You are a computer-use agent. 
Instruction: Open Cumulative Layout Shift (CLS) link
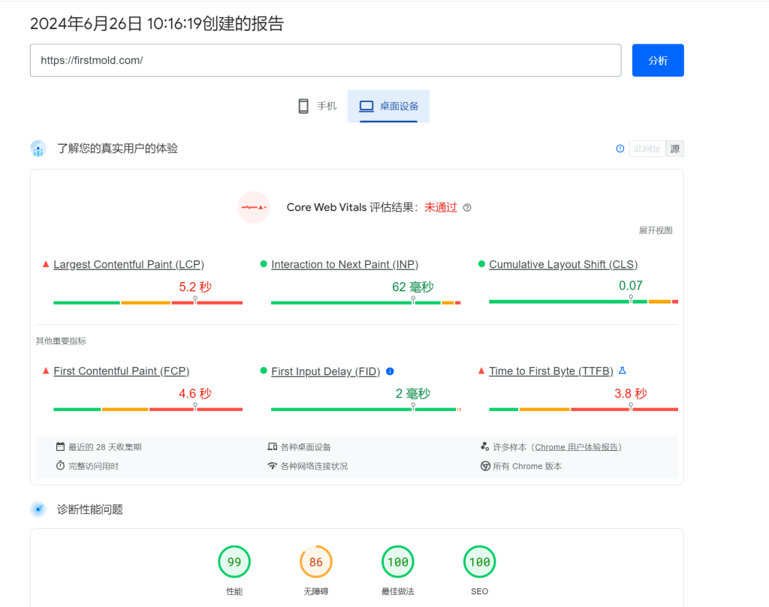coord(563,264)
